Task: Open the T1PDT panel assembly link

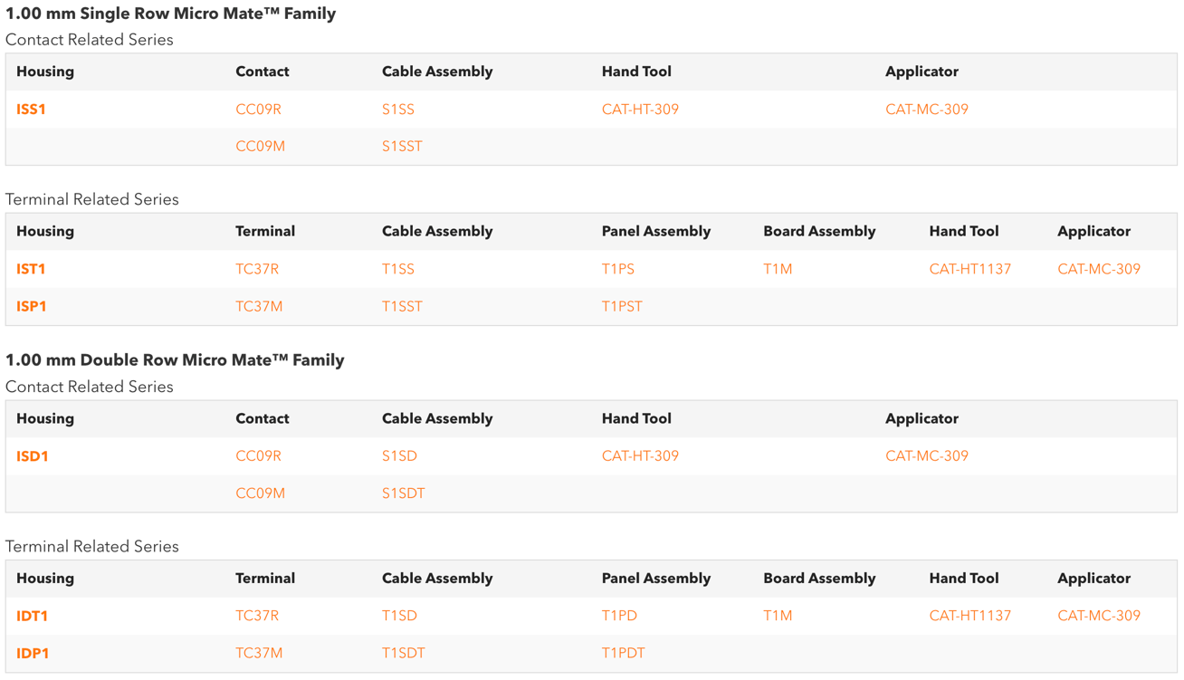Action: [624, 653]
